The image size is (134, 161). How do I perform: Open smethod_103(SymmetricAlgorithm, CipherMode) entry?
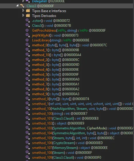[82, 128]
